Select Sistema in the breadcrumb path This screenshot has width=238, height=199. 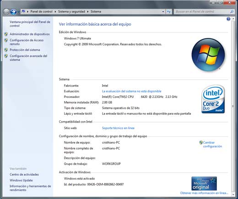(96, 11)
